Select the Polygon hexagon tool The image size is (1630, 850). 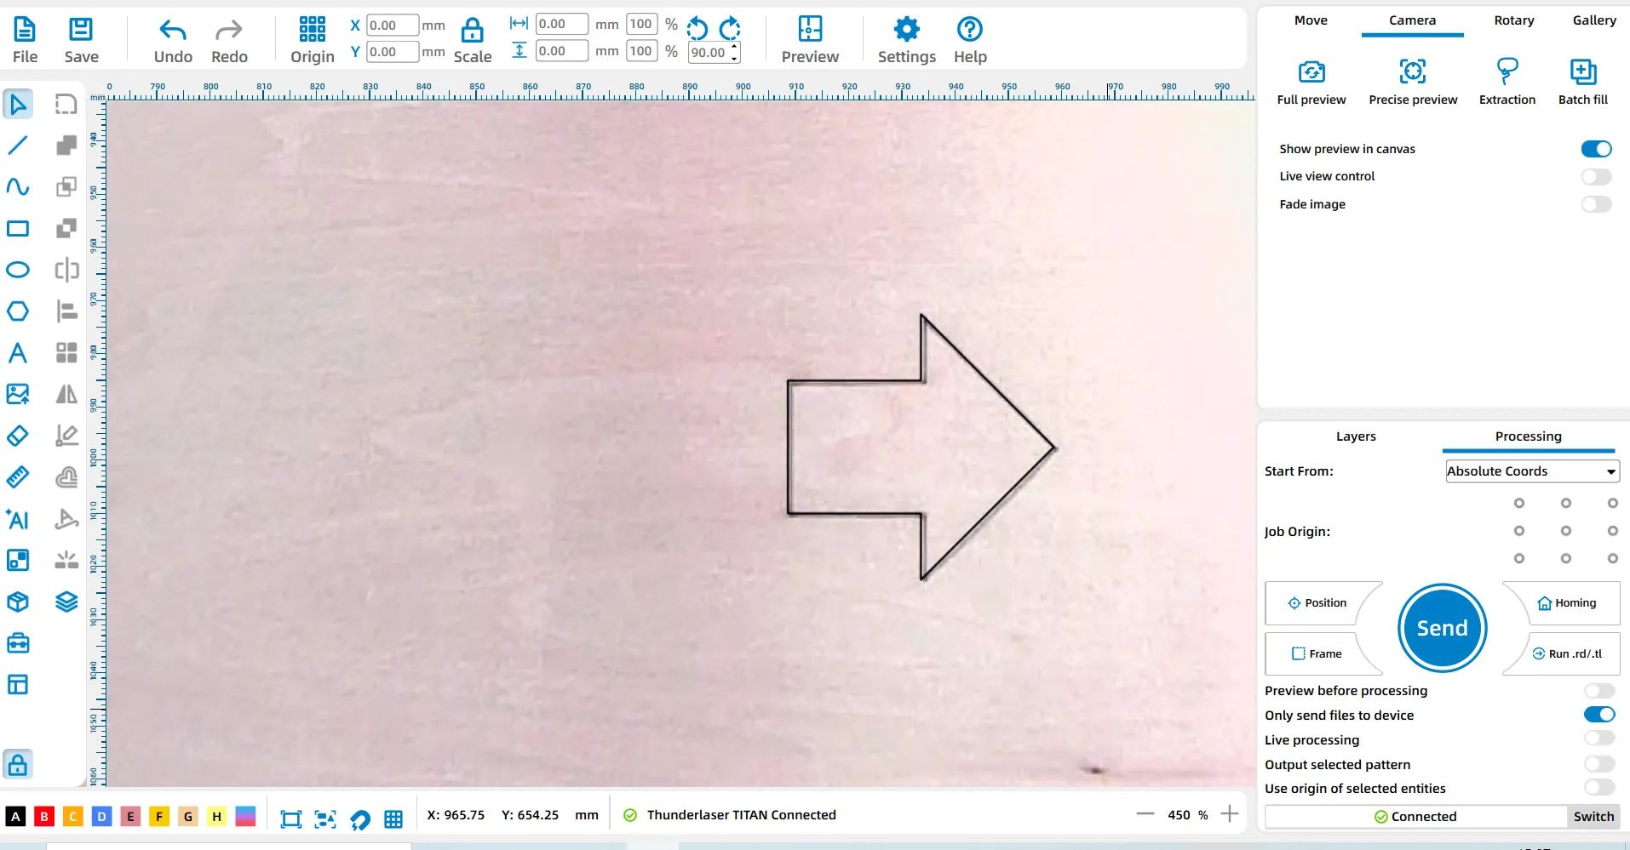coord(18,311)
